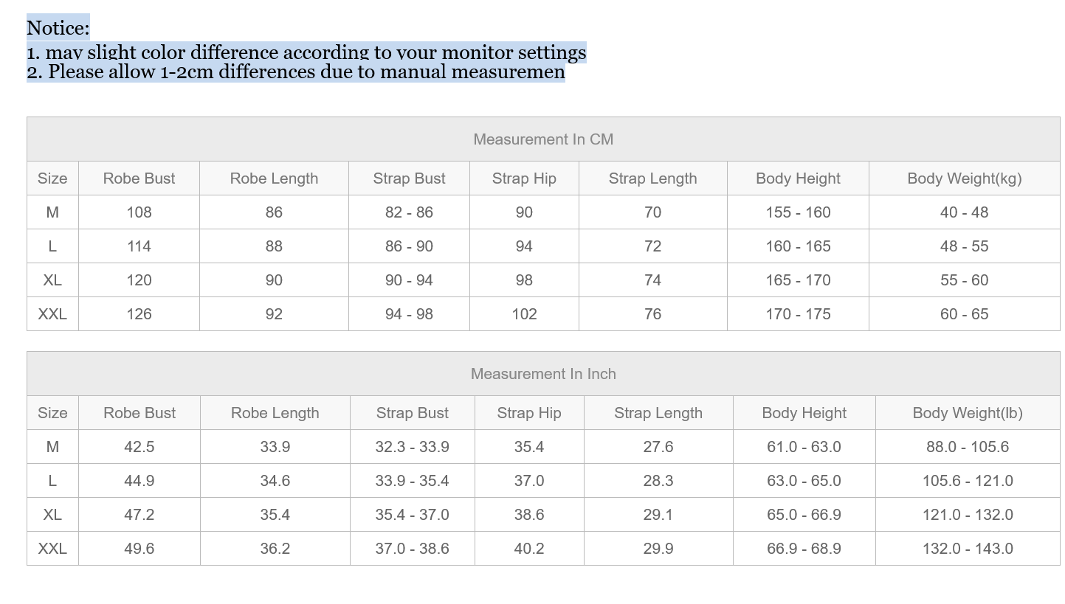Viewport: 1065px width, 604px height.
Task: Click the 29.1 strap length value
Action: [x=658, y=515]
